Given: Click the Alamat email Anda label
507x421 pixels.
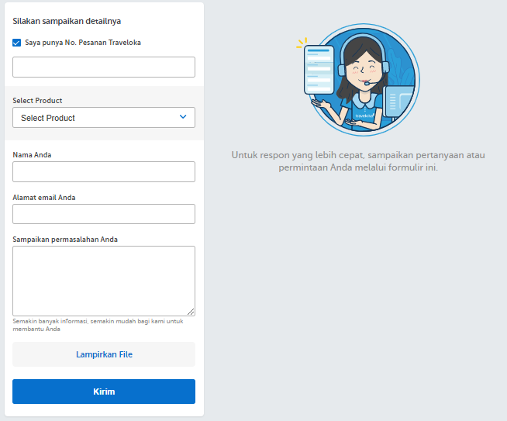Looking at the screenshot, I should point(44,198).
